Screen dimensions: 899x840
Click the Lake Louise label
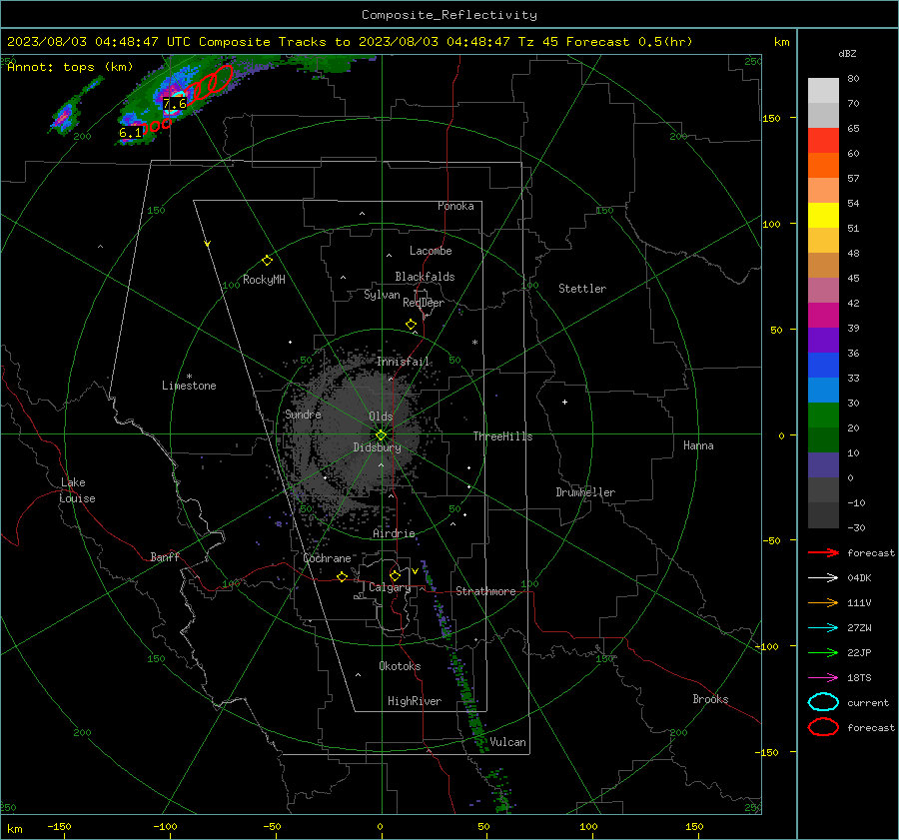pos(77,490)
